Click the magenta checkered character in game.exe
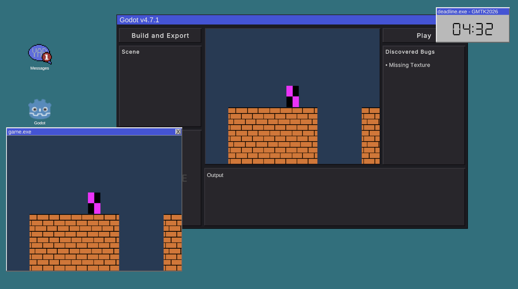 [94, 203]
